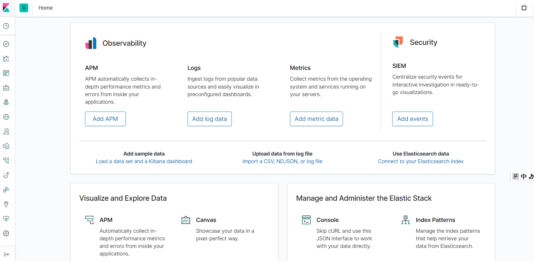Click the Index Patterns icon

click(x=406, y=220)
